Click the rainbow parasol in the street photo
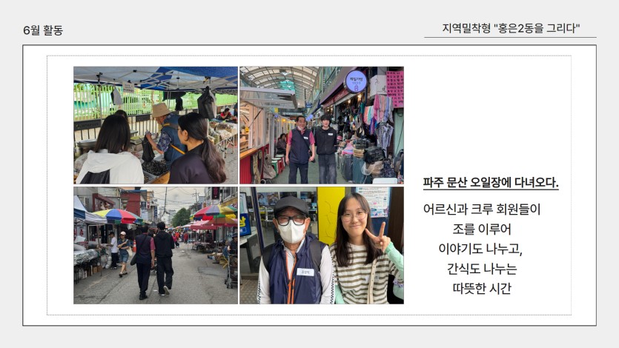This screenshot has width=619, height=348. pyautogui.click(x=117, y=216)
